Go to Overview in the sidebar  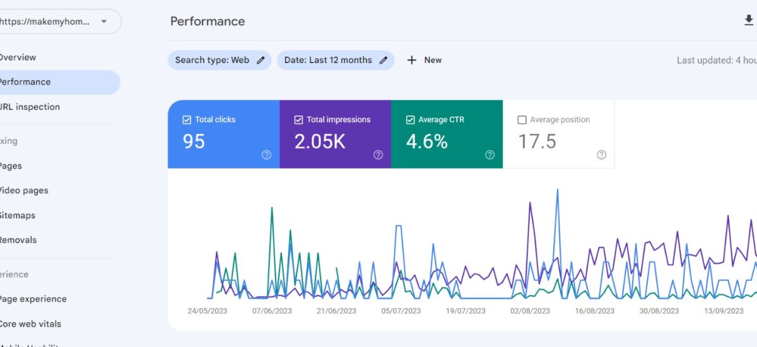17,57
